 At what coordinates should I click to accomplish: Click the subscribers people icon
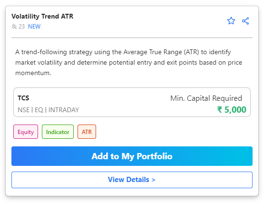pos(14,27)
